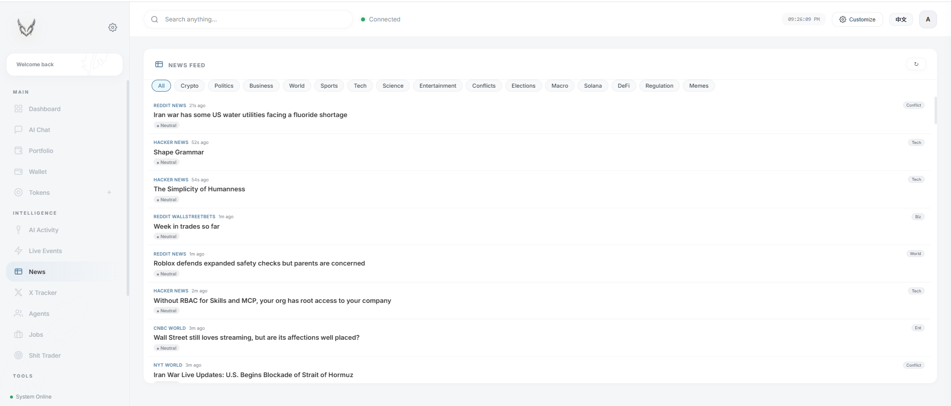Open the Customize button
This screenshot has width=951, height=406.
click(x=857, y=19)
